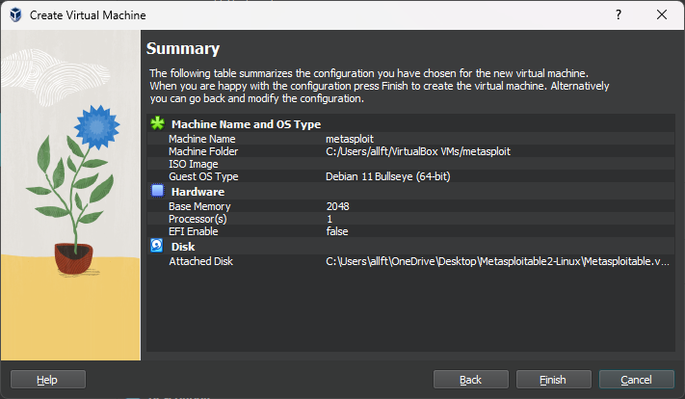Screen dimensions: 685x399
Task: Click the memory value 2048
Action: point(338,206)
